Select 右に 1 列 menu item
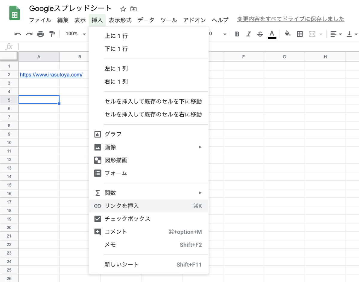Screen dimensions: 359x282 pos(149,82)
